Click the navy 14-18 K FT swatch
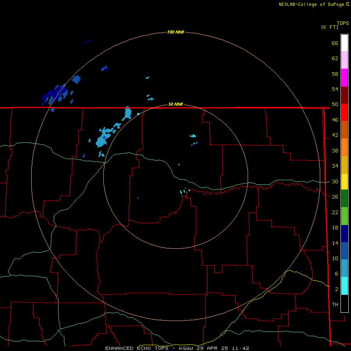The width and height of the screenshot is (351, 351). click(x=344, y=234)
